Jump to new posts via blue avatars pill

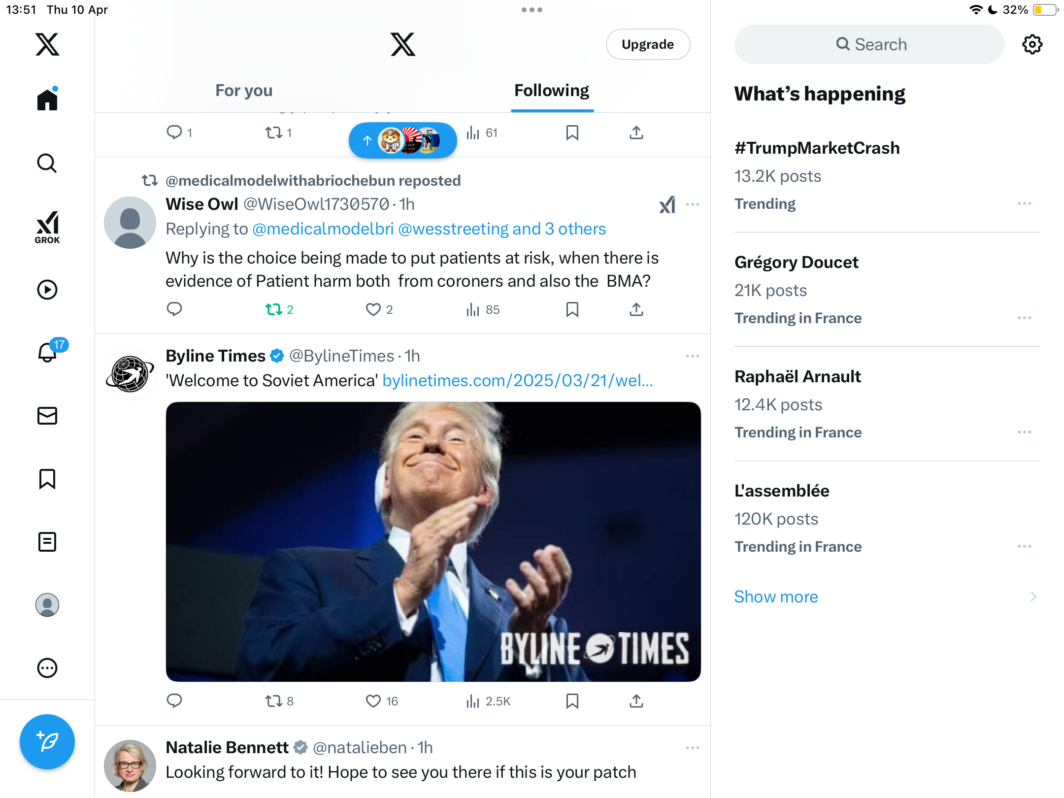pos(403,140)
